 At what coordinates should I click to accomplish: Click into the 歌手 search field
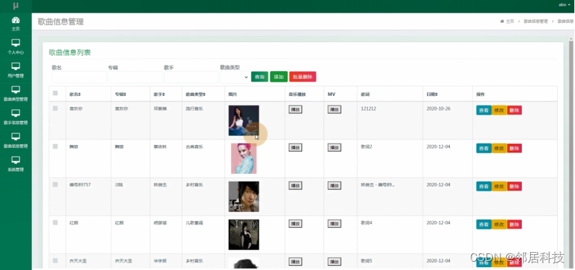tap(191, 77)
